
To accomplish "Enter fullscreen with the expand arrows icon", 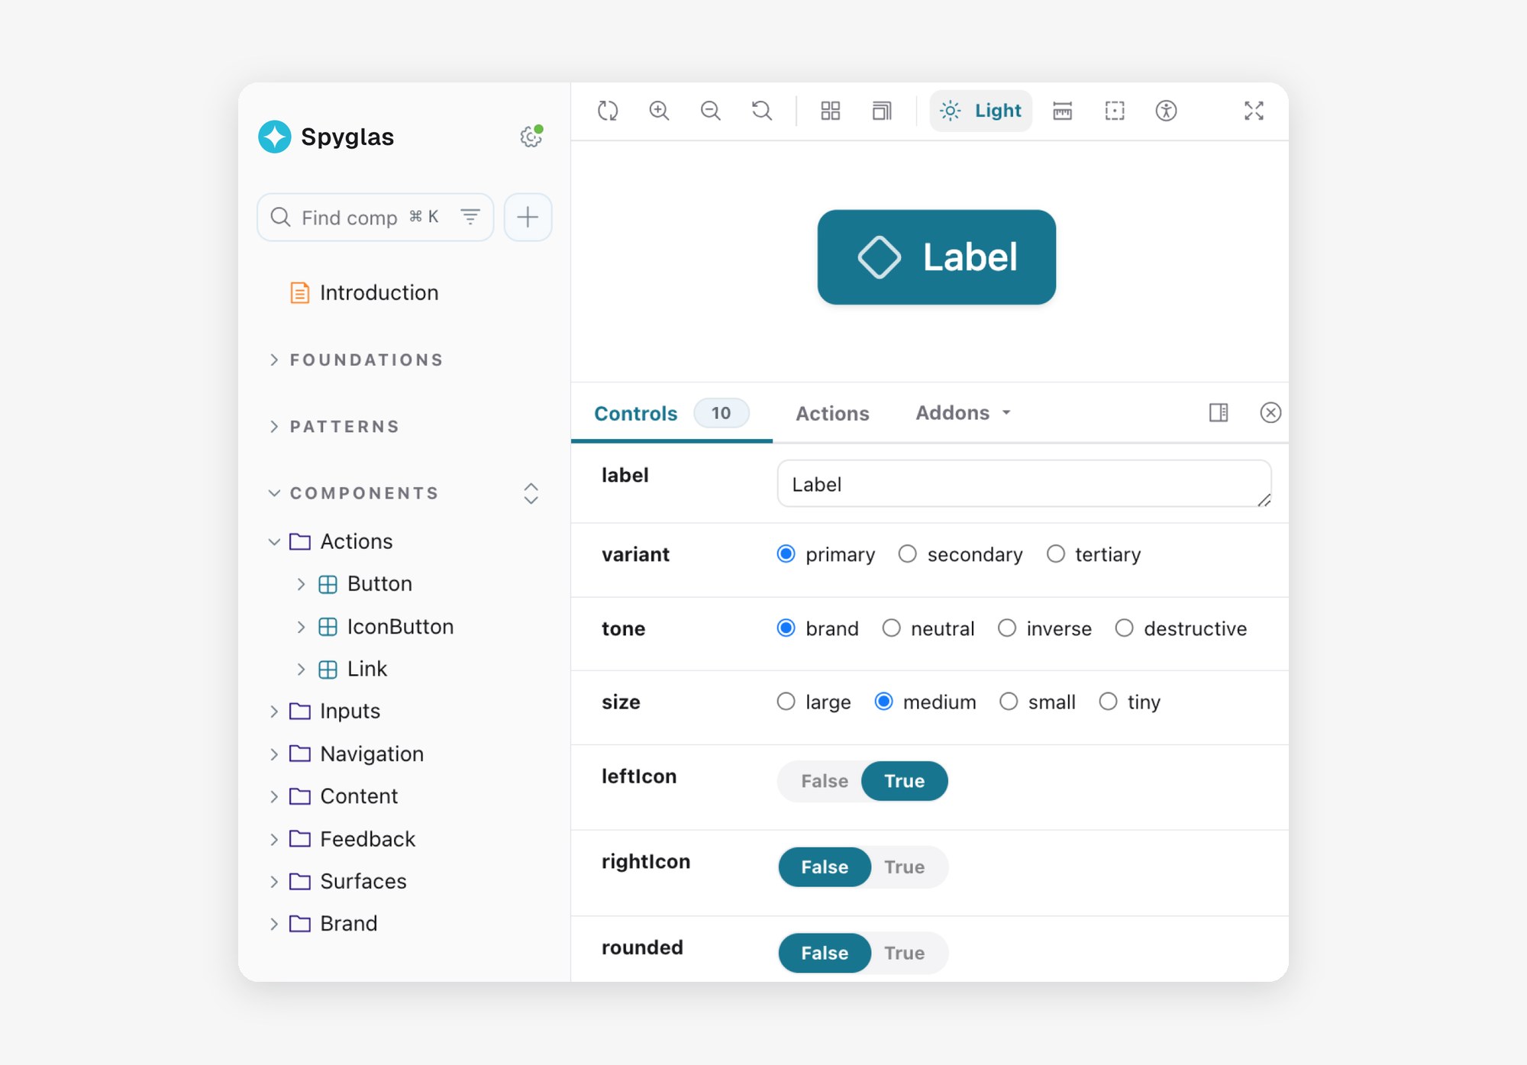I will tap(1254, 111).
